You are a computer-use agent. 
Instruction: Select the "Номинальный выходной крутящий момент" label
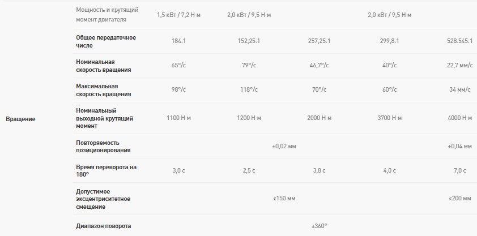pyautogui.click(x=104, y=118)
